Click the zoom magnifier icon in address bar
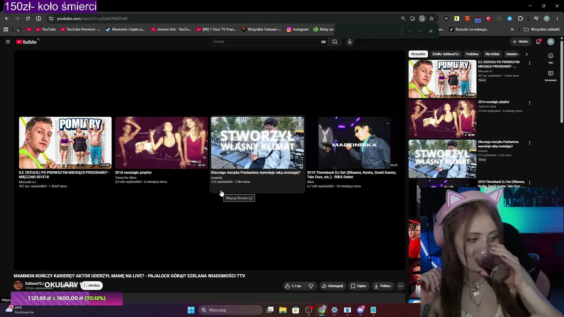This screenshot has width=564, height=317. tap(403, 18)
